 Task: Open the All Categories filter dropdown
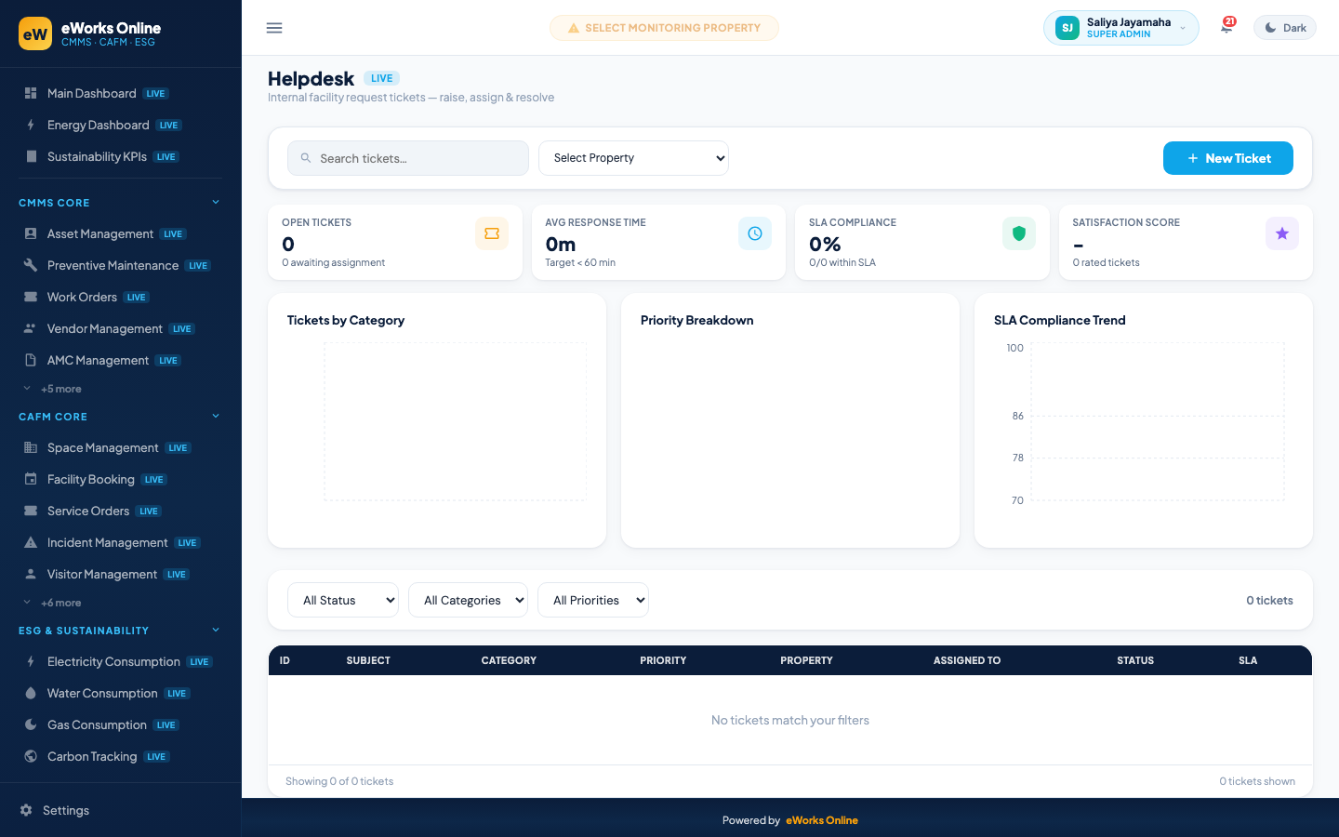468,600
